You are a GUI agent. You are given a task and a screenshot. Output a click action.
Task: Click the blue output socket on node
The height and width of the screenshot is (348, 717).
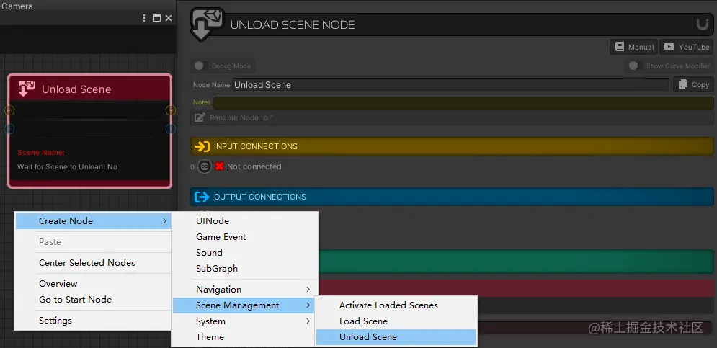point(171,129)
